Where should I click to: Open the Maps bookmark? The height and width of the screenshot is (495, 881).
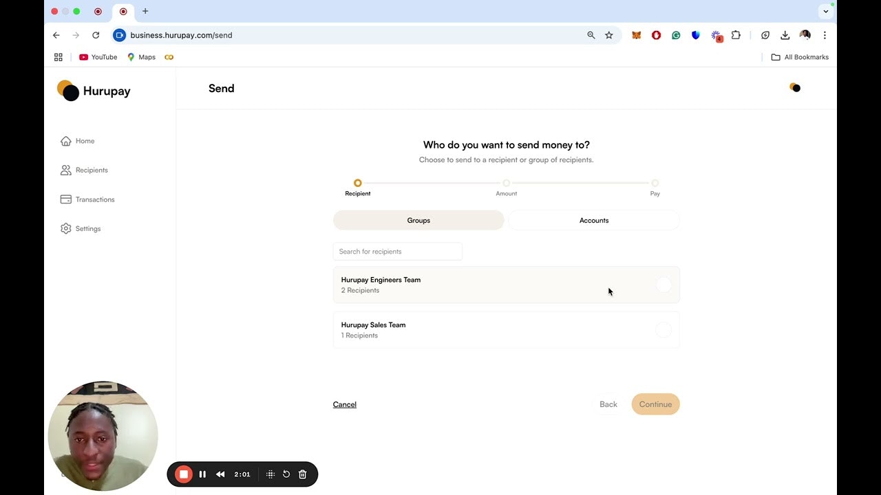click(141, 57)
